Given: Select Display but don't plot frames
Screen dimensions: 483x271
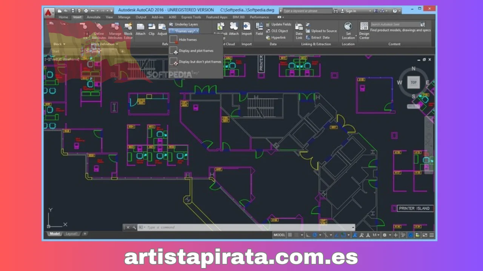Looking at the screenshot, I should pyautogui.click(x=196, y=62).
